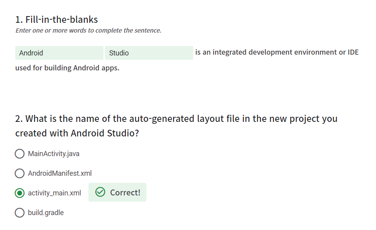
Task: Select the MainActivity.java radio option
Action: point(20,154)
